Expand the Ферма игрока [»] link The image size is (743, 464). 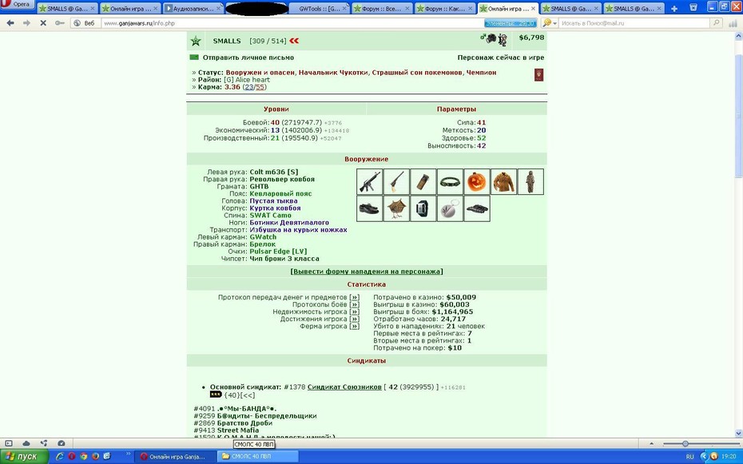(355, 326)
